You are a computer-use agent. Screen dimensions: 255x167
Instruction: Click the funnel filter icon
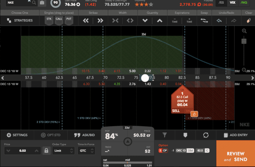(x=165, y=135)
